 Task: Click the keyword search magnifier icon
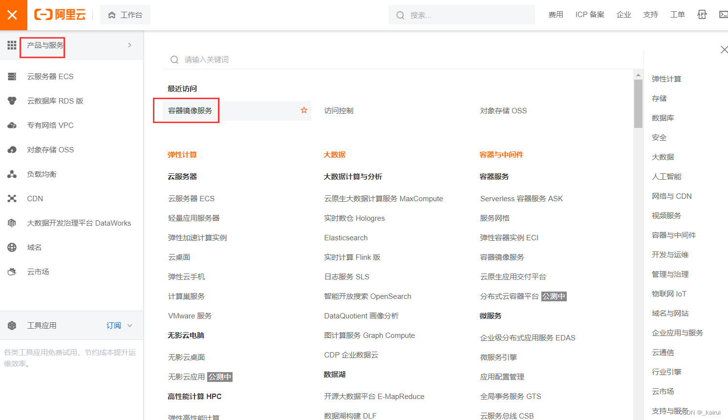[174, 60]
